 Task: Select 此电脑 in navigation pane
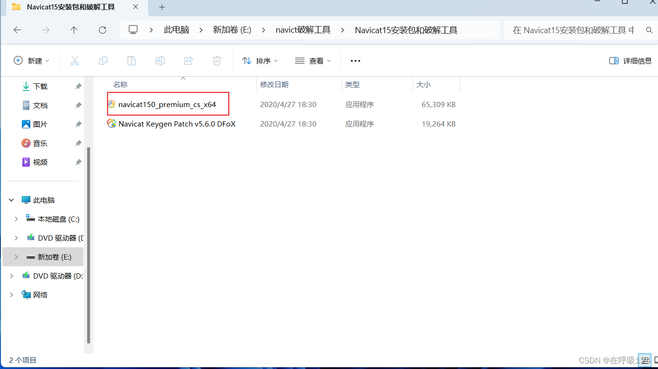coord(44,200)
